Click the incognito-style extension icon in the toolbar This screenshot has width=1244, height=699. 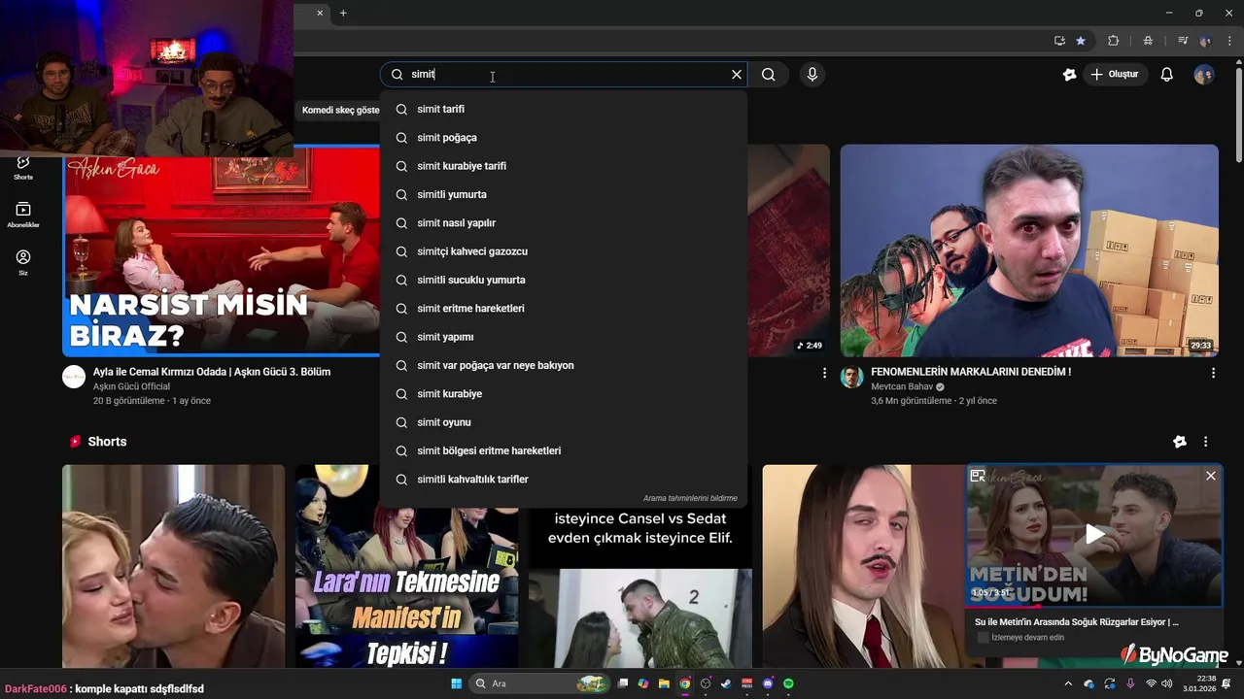click(1148, 41)
